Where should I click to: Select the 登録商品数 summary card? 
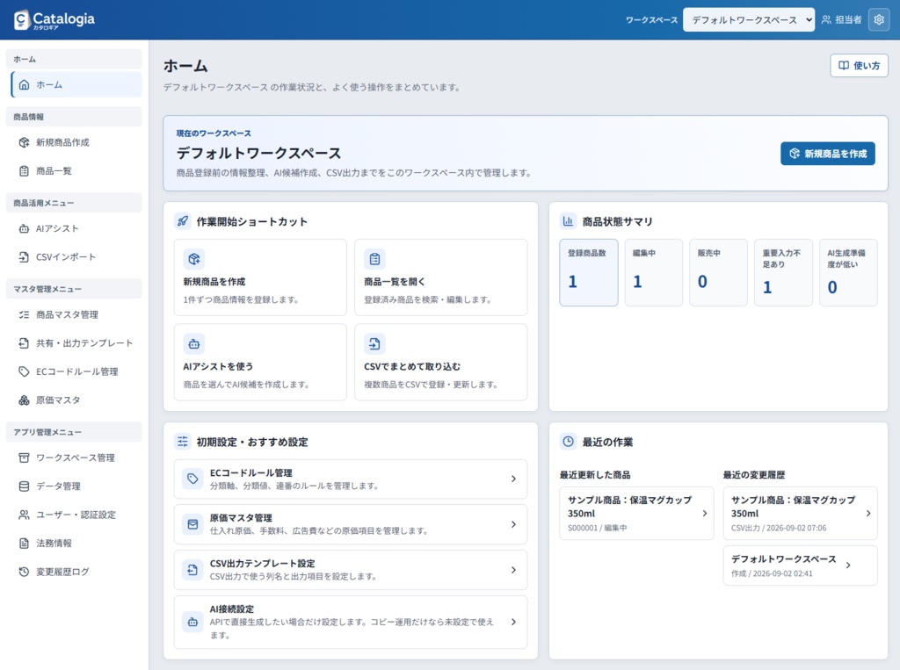tap(589, 272)
